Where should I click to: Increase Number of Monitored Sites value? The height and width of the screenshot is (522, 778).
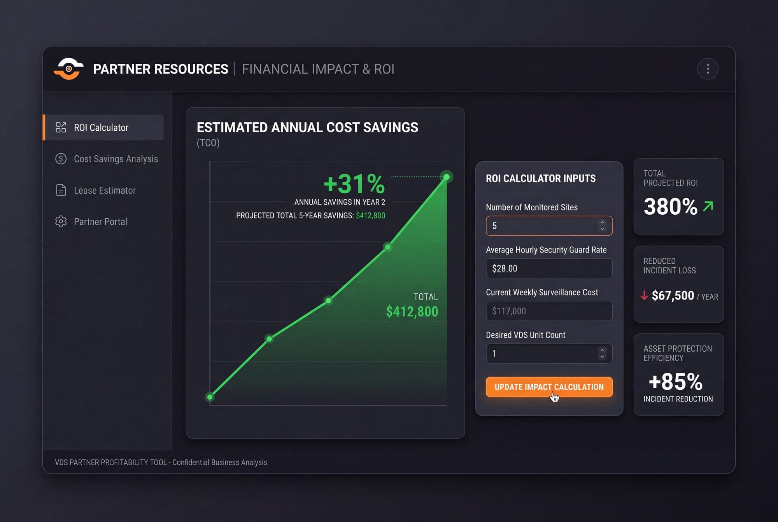coord(602,222)
